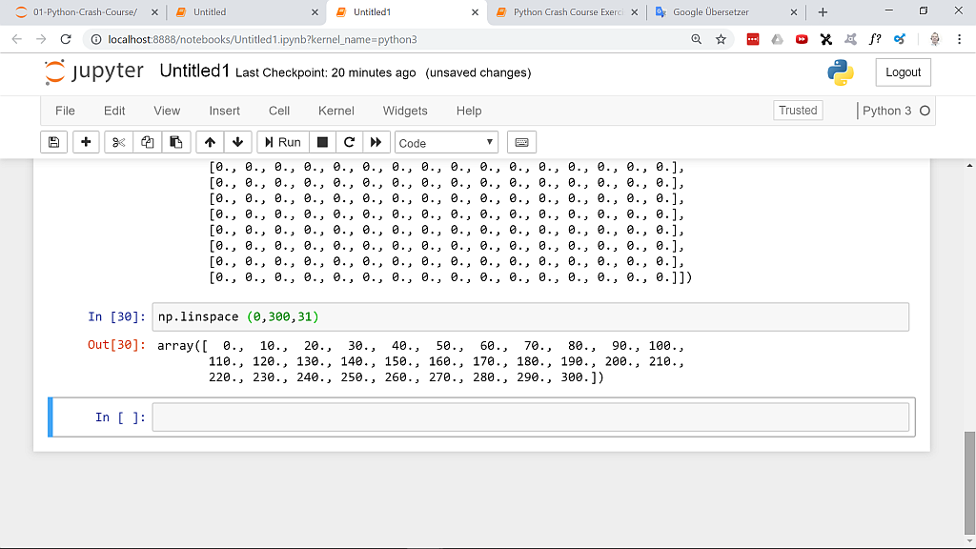Open the View menu
This screenshot has width=976, height=549.
(167, 111)
